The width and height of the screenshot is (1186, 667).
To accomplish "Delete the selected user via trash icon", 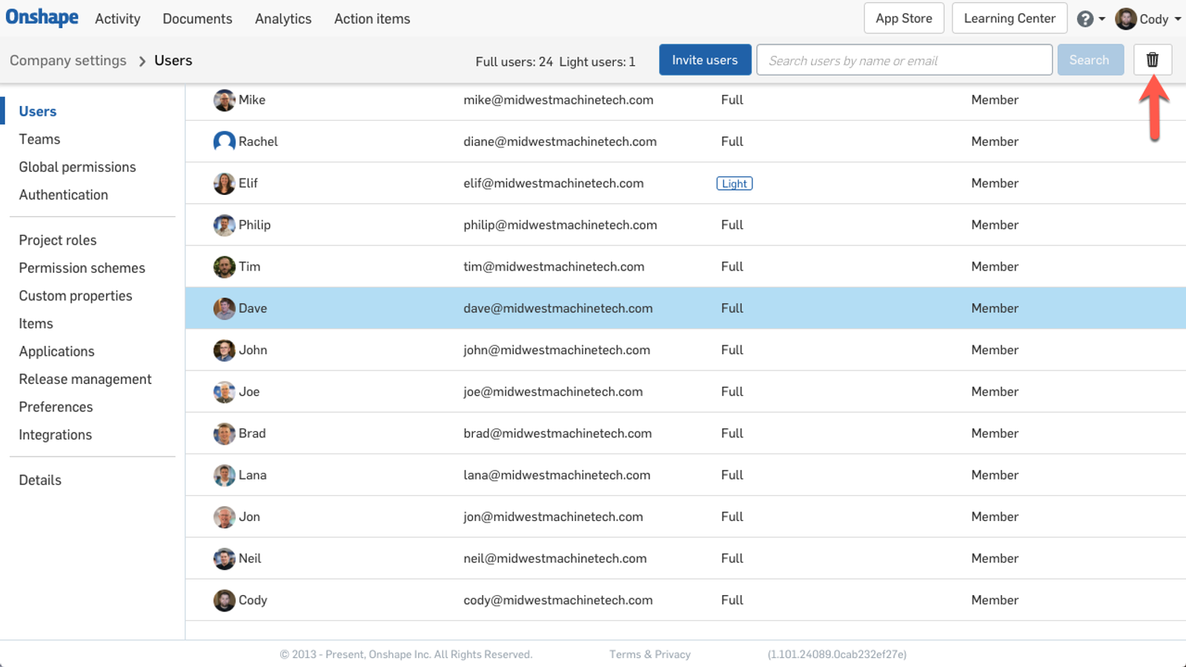I will coord(1152,59).
